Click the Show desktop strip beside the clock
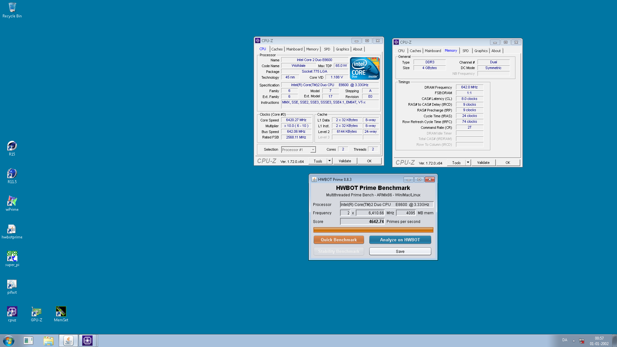 pyautogui.click(x=614, y=341)
